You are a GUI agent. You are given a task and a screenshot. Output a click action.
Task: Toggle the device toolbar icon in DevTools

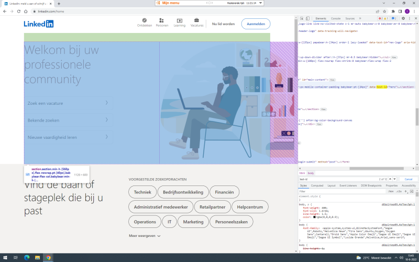(x=307, y=18)
